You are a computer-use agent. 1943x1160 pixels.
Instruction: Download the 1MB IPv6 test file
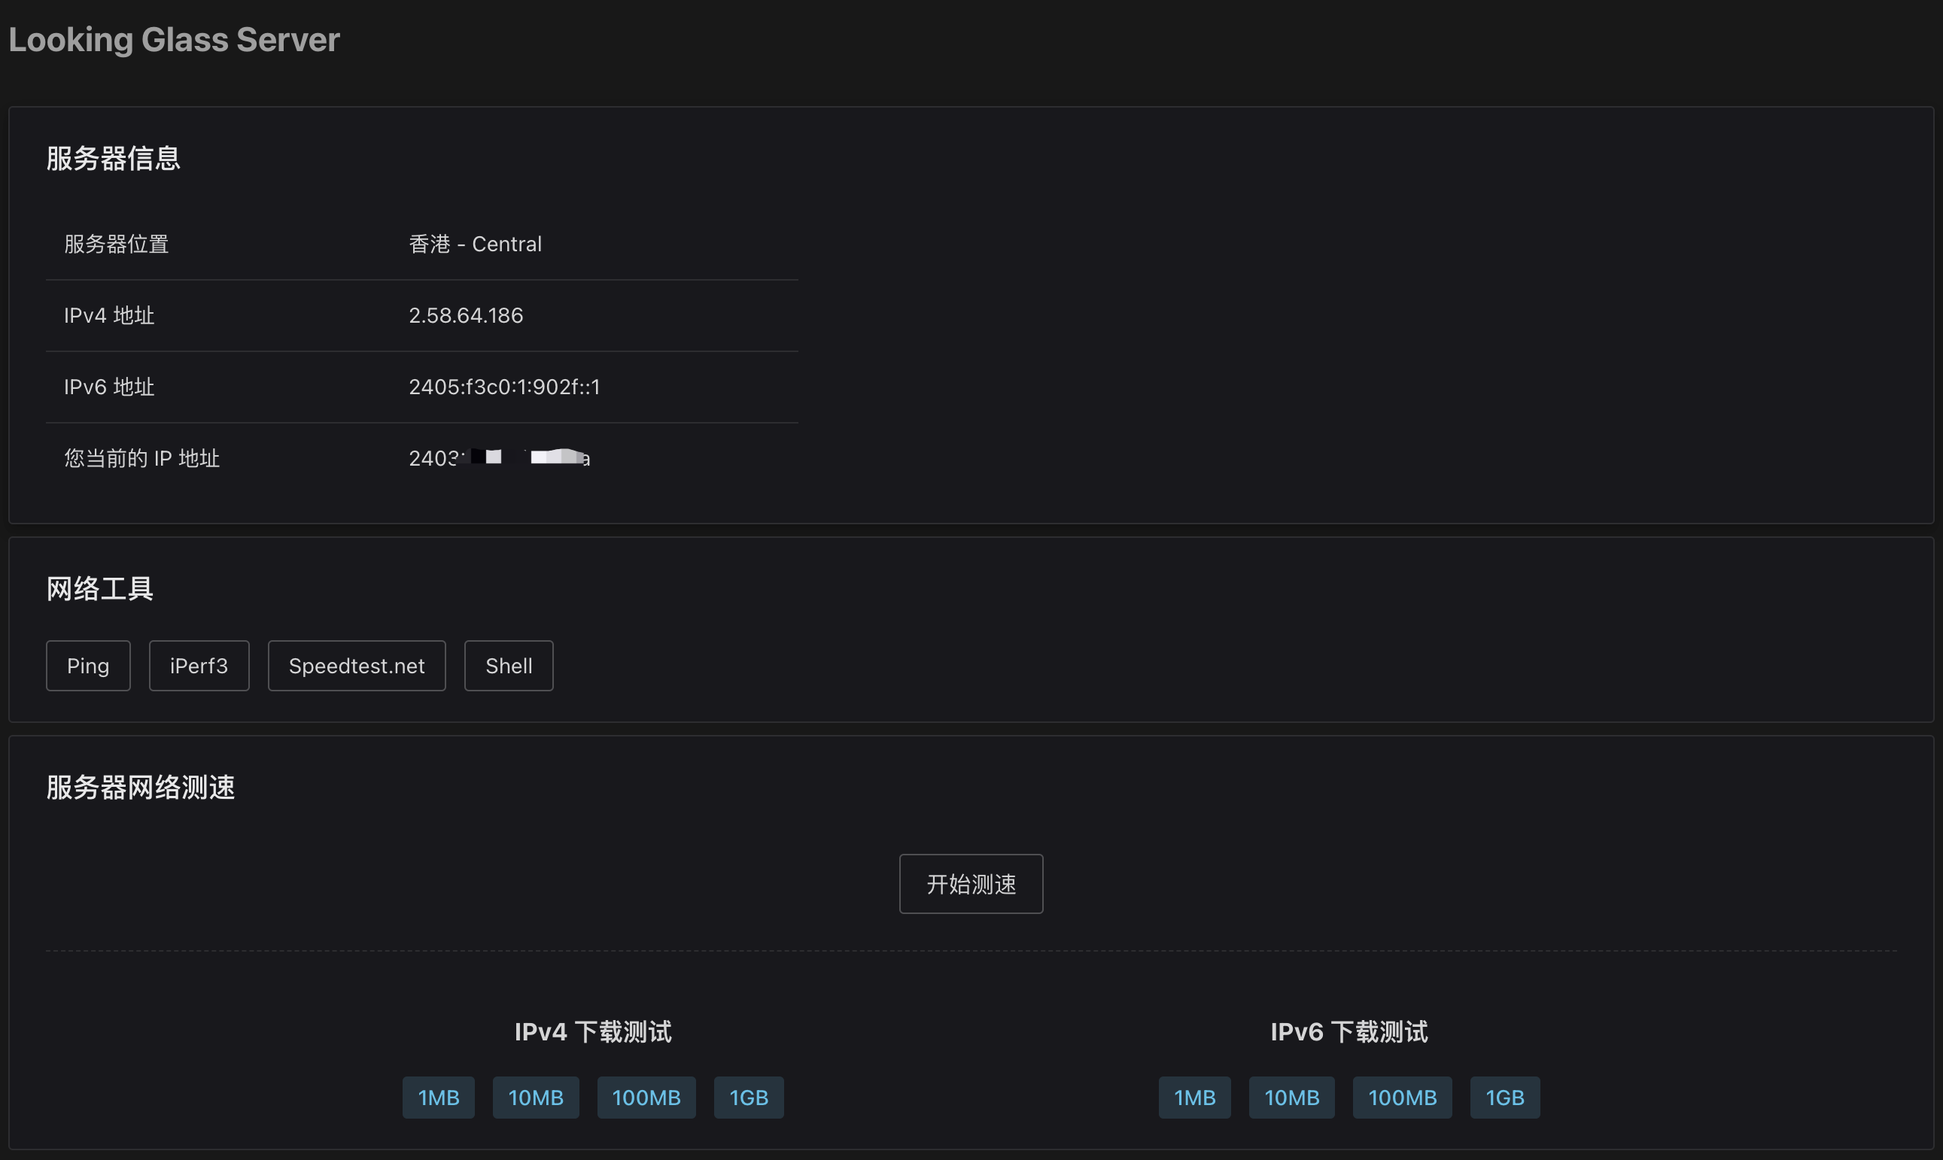pos(1194,1097)
